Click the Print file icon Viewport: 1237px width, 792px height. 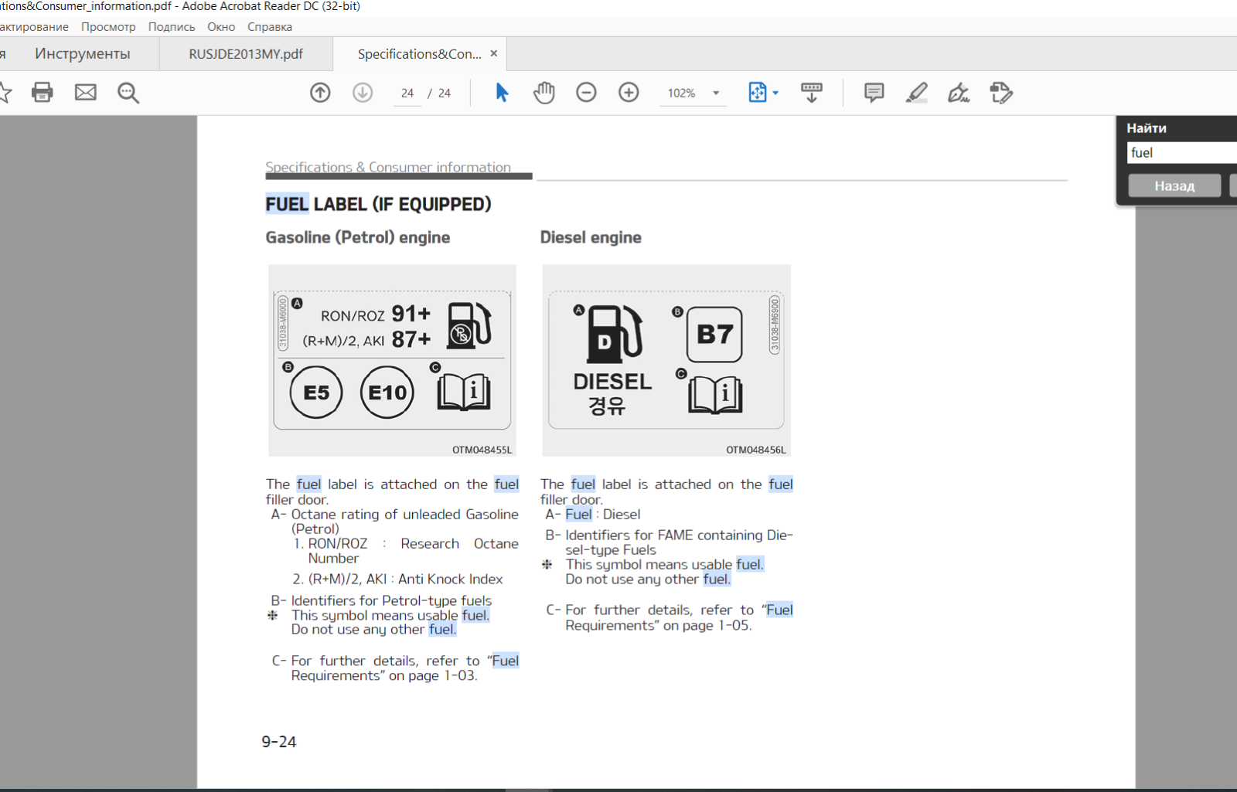[43, 93]
